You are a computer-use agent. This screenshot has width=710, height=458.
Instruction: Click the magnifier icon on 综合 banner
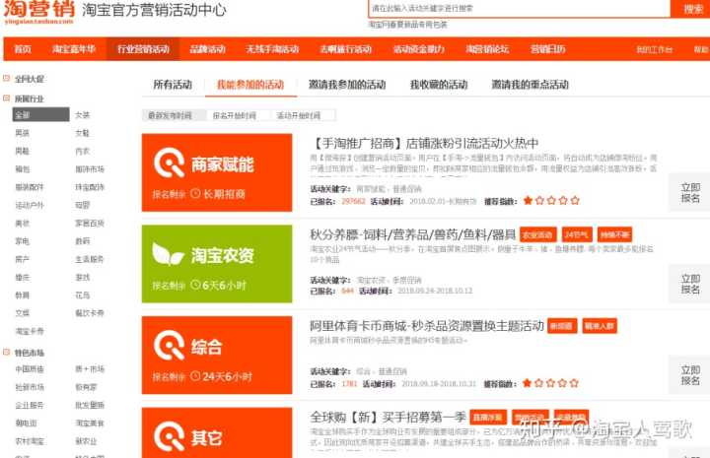pos(170,346)
